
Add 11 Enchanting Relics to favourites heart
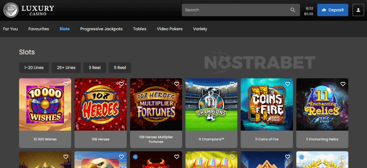pyautogui.click(x=343, y=84)
